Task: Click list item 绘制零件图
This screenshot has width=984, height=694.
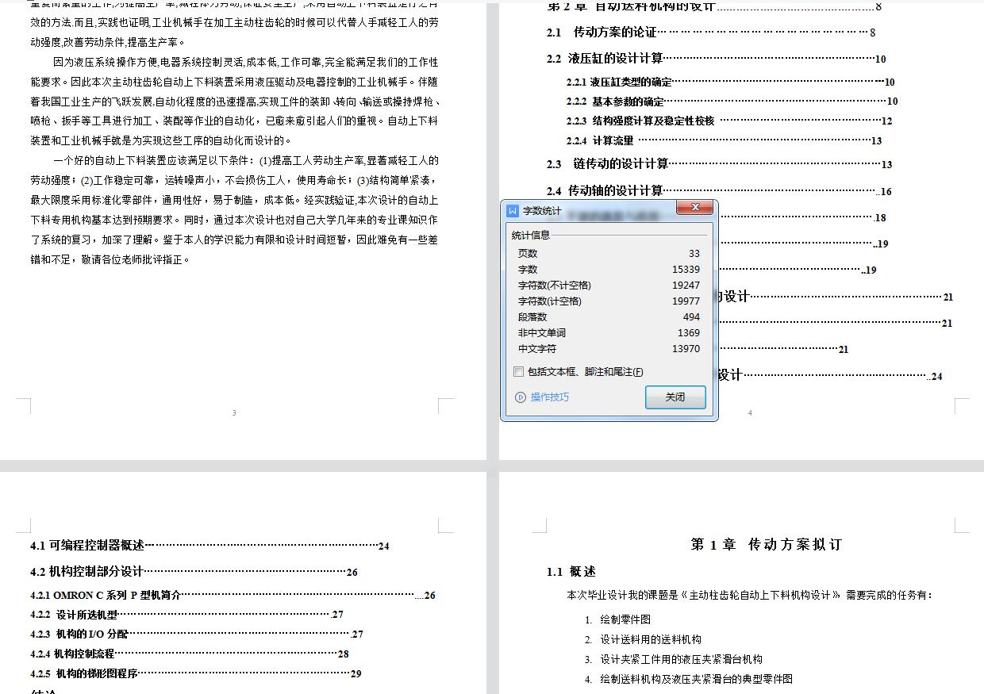Action: click(625, 619)
